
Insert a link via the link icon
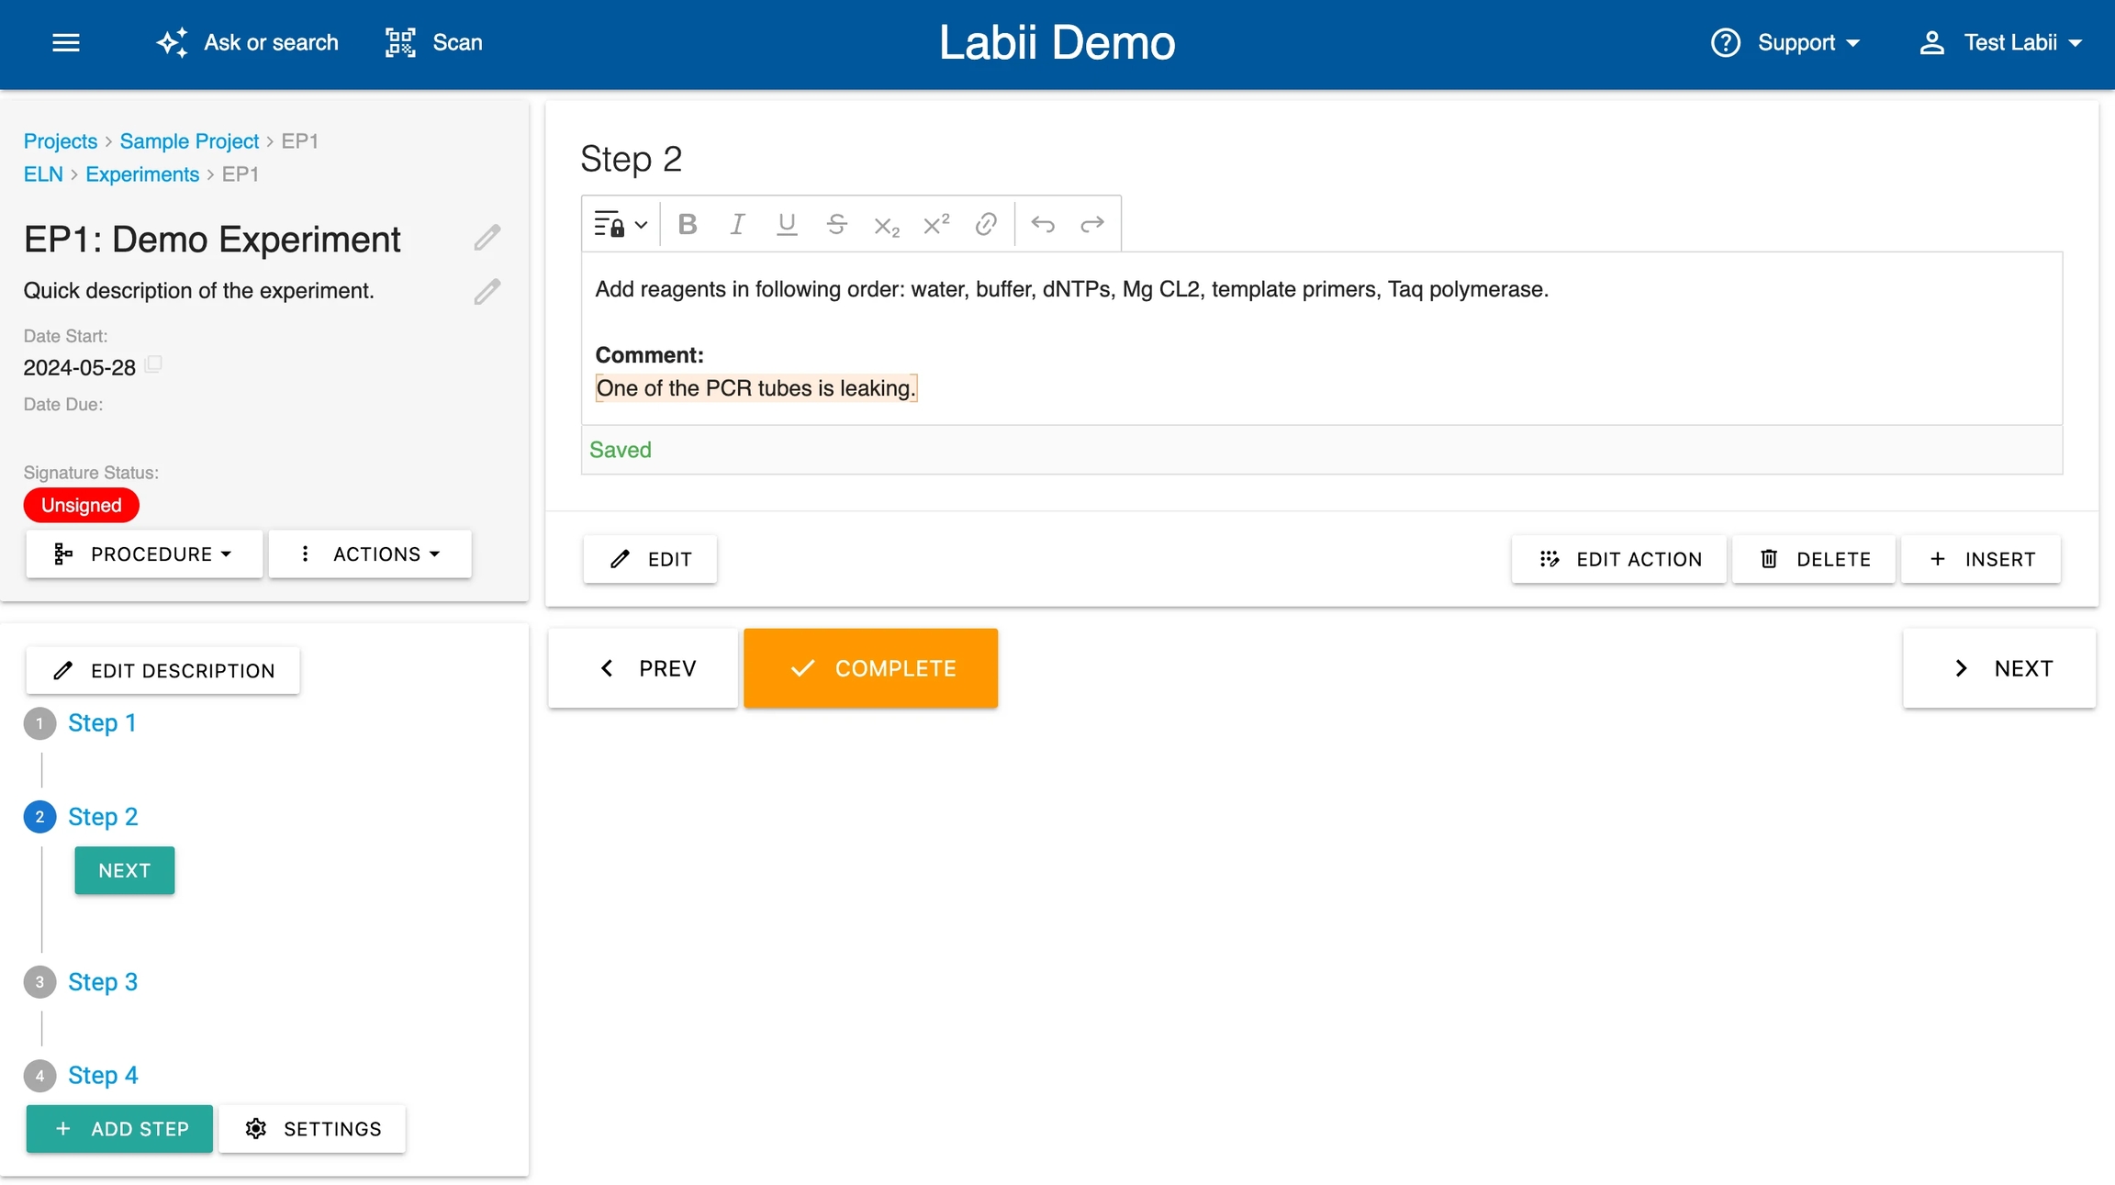pos(986,224)
